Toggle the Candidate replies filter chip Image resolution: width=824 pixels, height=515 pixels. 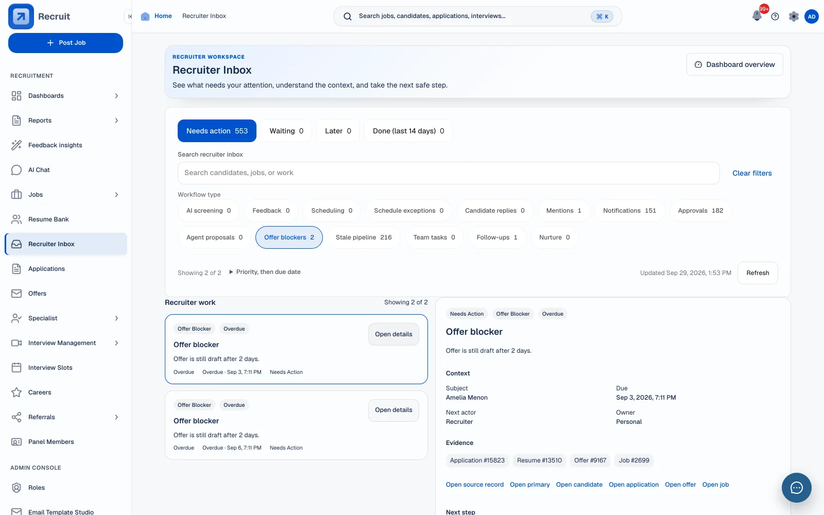click(x=495, y=211)
